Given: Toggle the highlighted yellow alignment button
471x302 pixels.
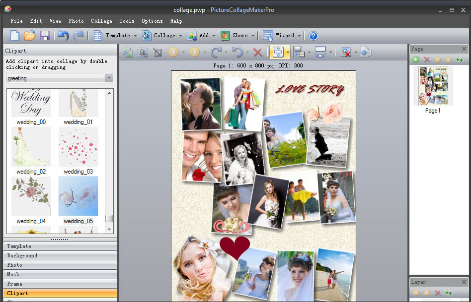Looking at the screenshot, I should 277,52.
